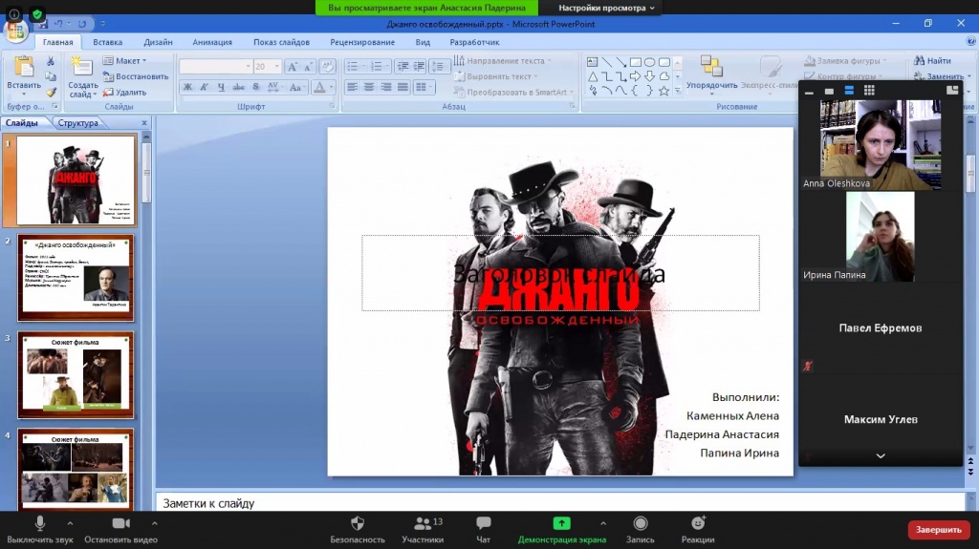Viewport: 979px width, 549px height.
Task: Open the view settings dropdown at top
Action: (x=607, y=8)
